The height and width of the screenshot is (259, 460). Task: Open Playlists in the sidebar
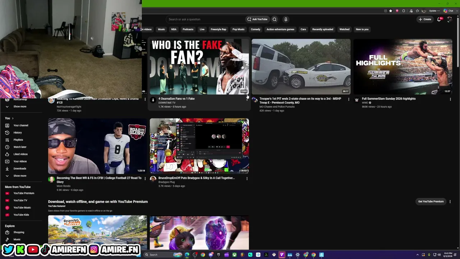pos(18,140)
